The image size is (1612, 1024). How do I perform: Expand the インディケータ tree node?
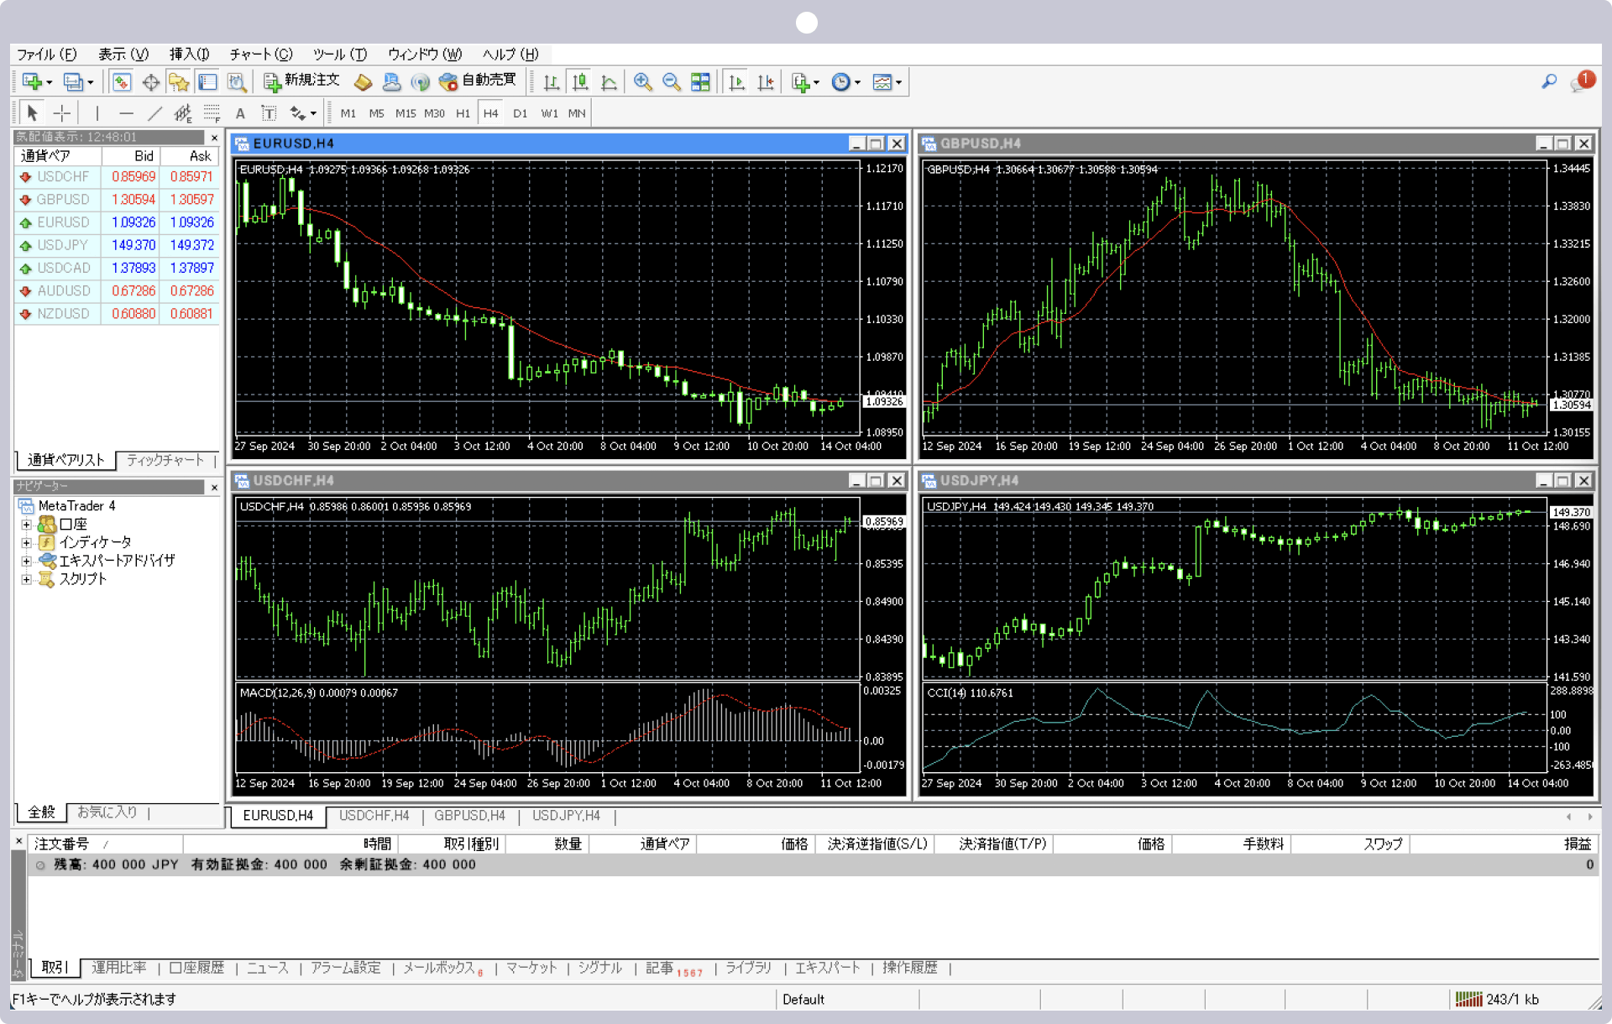click(26, 543)
